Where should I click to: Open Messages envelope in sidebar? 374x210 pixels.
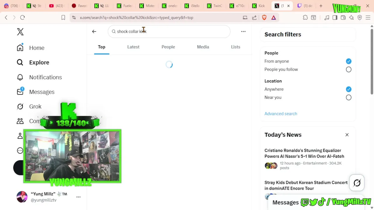(20, 92)
